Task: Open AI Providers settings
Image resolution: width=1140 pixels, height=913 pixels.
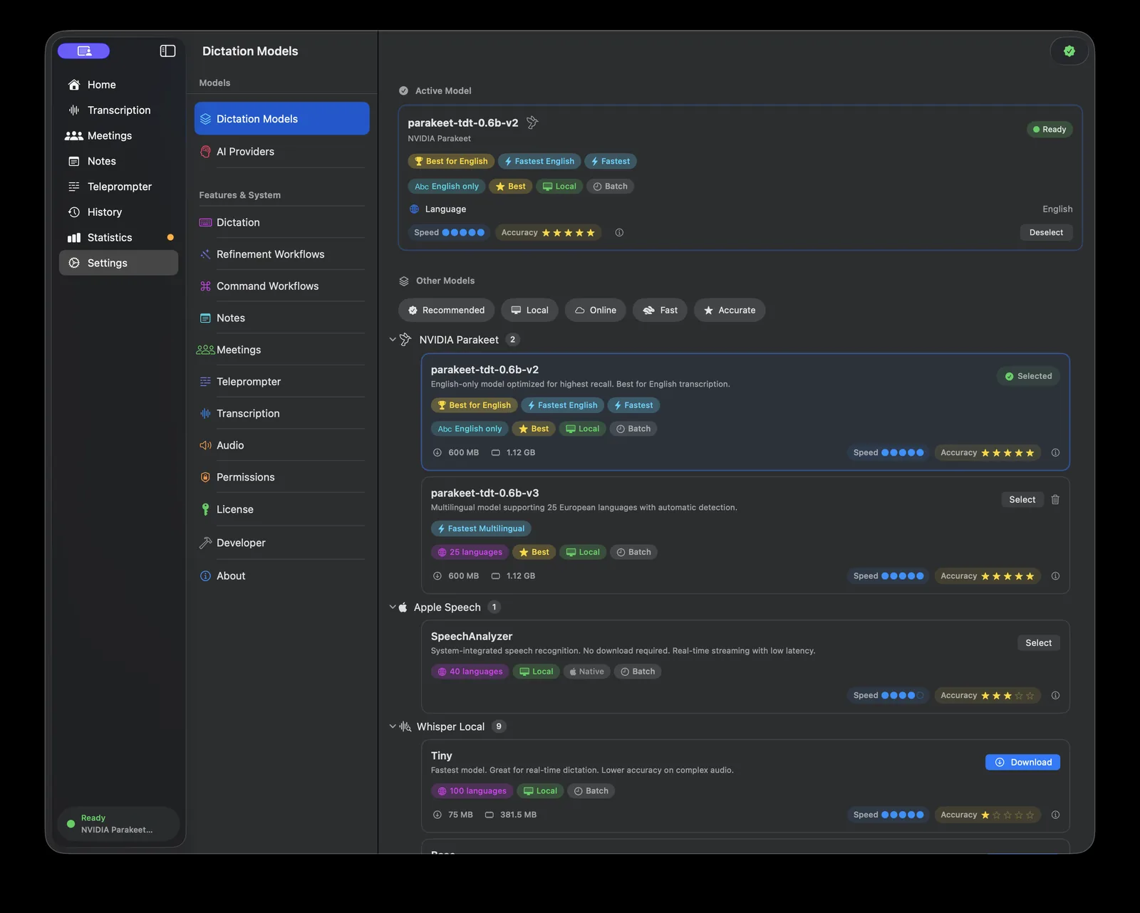Action: click(x=281, y=152)
